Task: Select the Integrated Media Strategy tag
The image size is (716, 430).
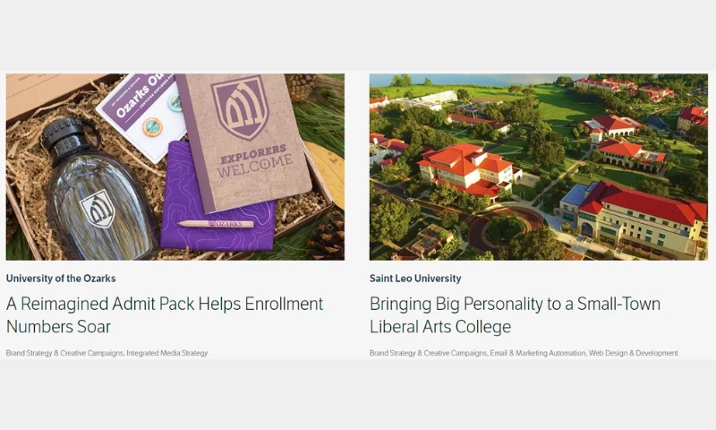Action: coord(167,353)
